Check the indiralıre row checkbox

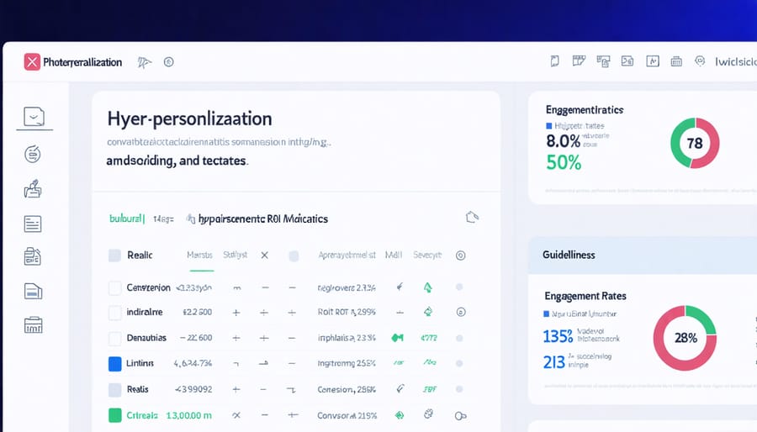114,313
